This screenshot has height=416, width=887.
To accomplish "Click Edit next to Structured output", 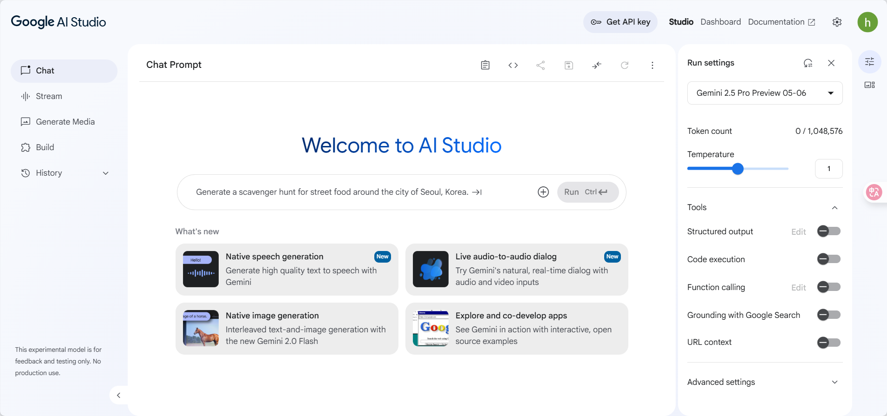I will pos(798,231).
